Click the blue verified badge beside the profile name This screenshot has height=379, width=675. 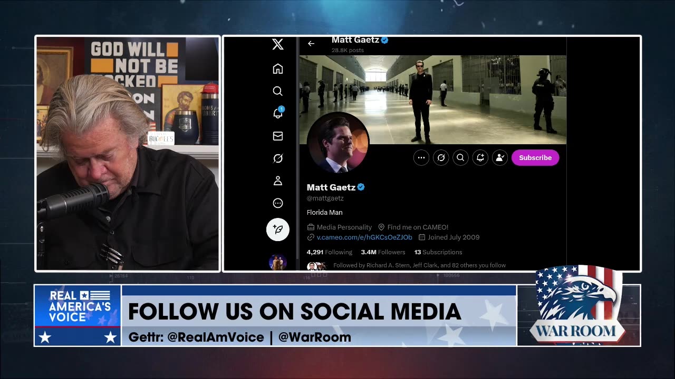coord(361,187)
